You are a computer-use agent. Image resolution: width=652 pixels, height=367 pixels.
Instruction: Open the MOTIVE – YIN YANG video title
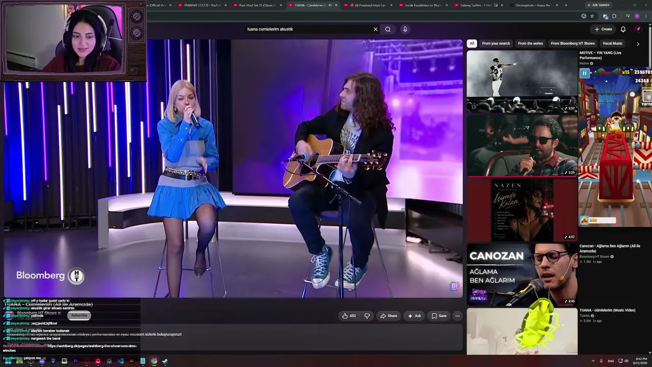[600, 55]
